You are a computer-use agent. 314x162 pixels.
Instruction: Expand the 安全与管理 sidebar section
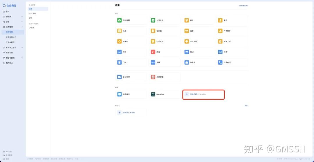22,58
